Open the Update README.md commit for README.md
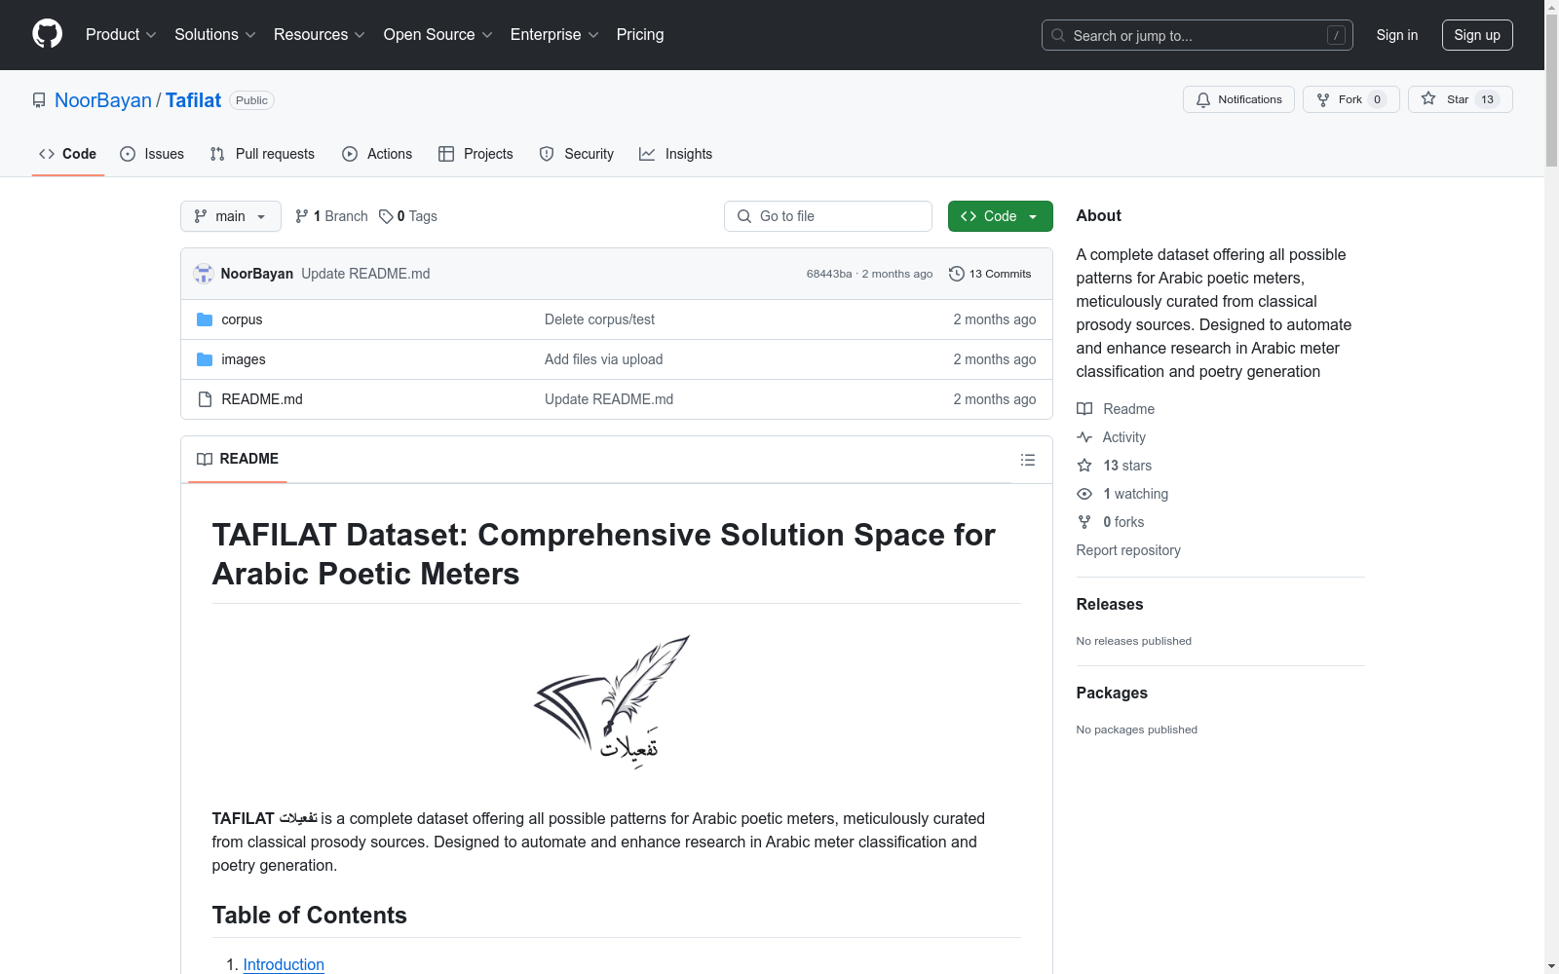 tap(609, 399)
